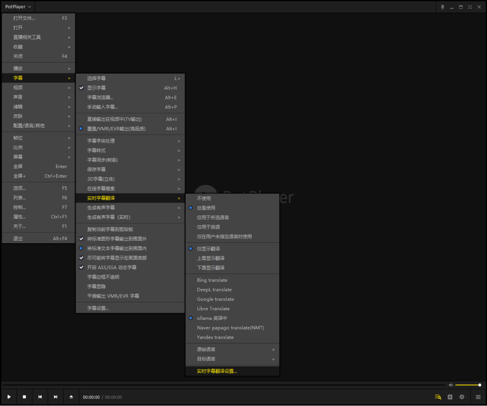Skip to the next track
This screenshot has height=406, width=487.
pyautogui.click(x=56, y=397)
